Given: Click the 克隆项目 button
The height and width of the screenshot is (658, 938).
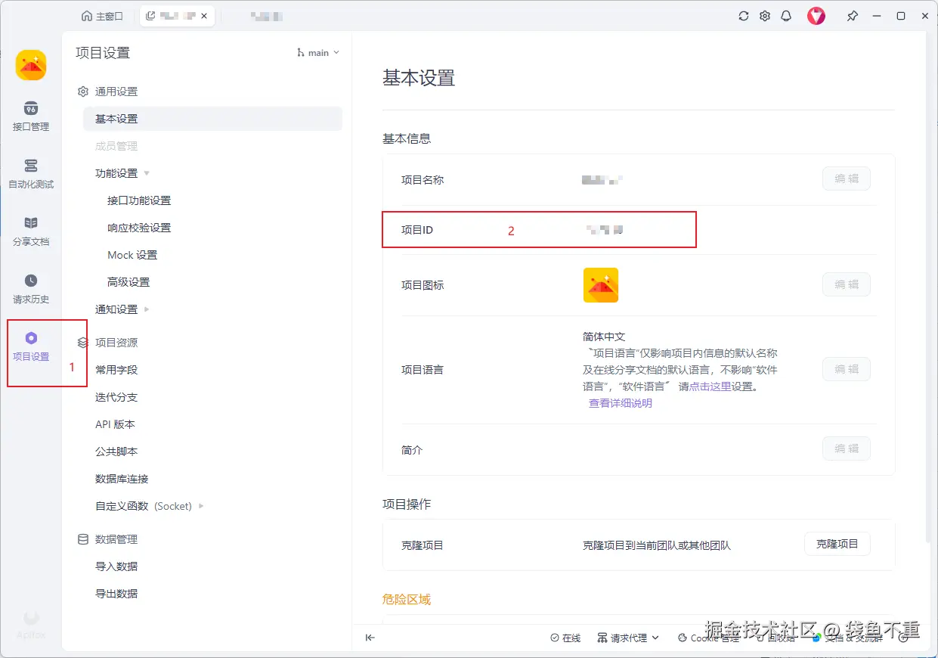Looking at the screenshot, I should click(837, 544).
